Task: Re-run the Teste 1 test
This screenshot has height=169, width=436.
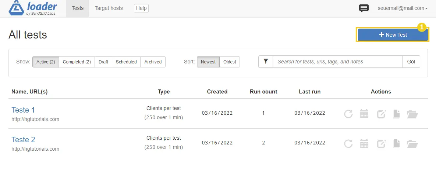Action: point(348,114)
